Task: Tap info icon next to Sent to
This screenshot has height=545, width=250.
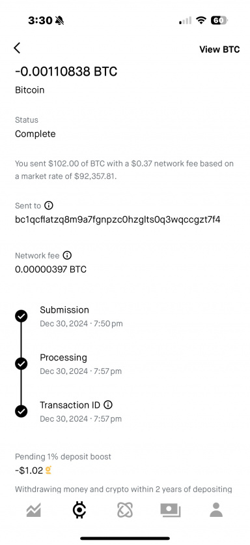Action: pos(49,206)
